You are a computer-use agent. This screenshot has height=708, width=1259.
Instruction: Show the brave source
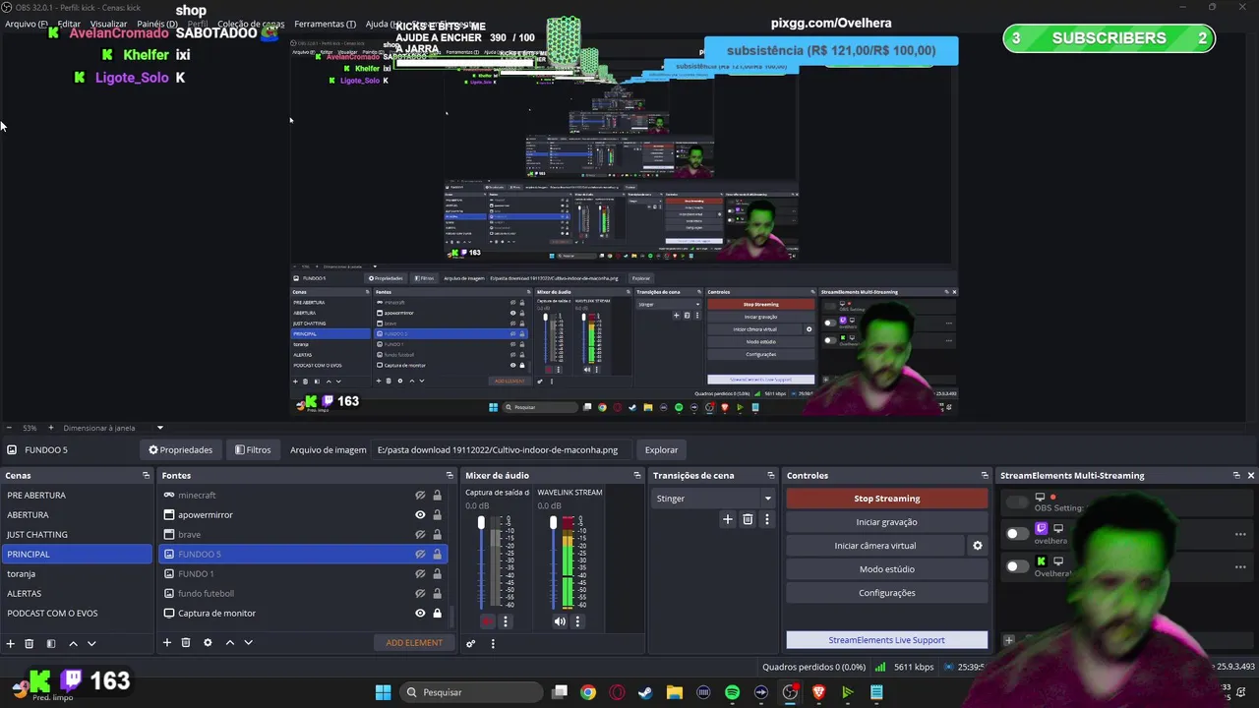pos(420,534)
